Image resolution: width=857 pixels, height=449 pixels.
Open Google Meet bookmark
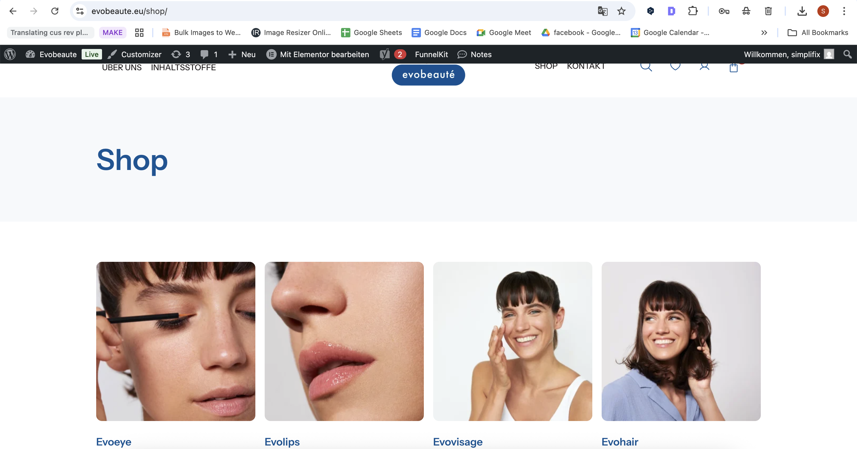pyautogui.click(x=504, y=32)
